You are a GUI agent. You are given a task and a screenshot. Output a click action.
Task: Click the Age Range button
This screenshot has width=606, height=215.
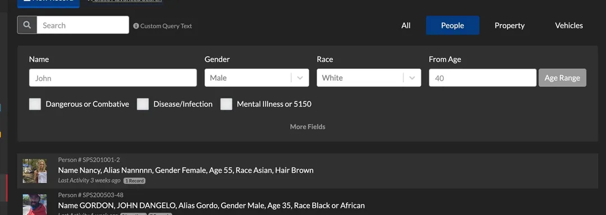pos(562,78)
